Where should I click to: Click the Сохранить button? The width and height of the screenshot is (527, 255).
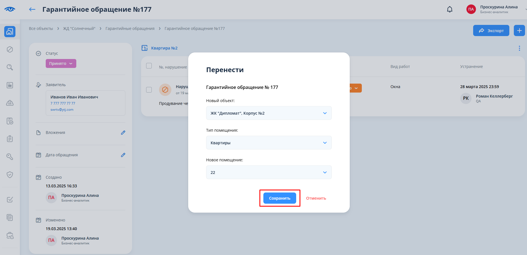click(x=280, y=198)
